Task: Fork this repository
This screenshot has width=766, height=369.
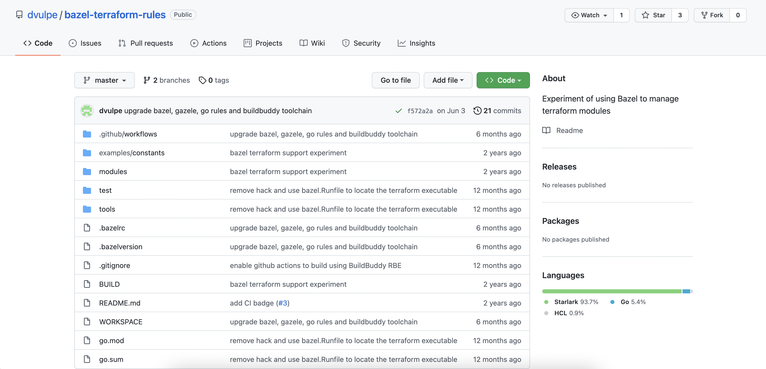Action: click(x=712, y=15)
